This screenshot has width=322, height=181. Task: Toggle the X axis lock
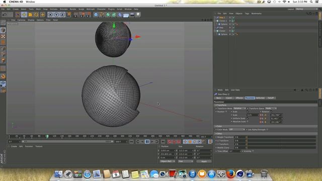pos(50,15)
